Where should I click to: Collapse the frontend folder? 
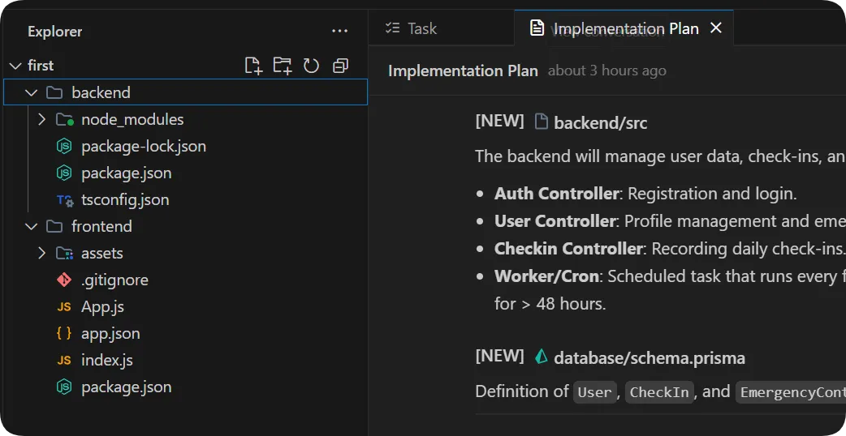pos(32,227)
